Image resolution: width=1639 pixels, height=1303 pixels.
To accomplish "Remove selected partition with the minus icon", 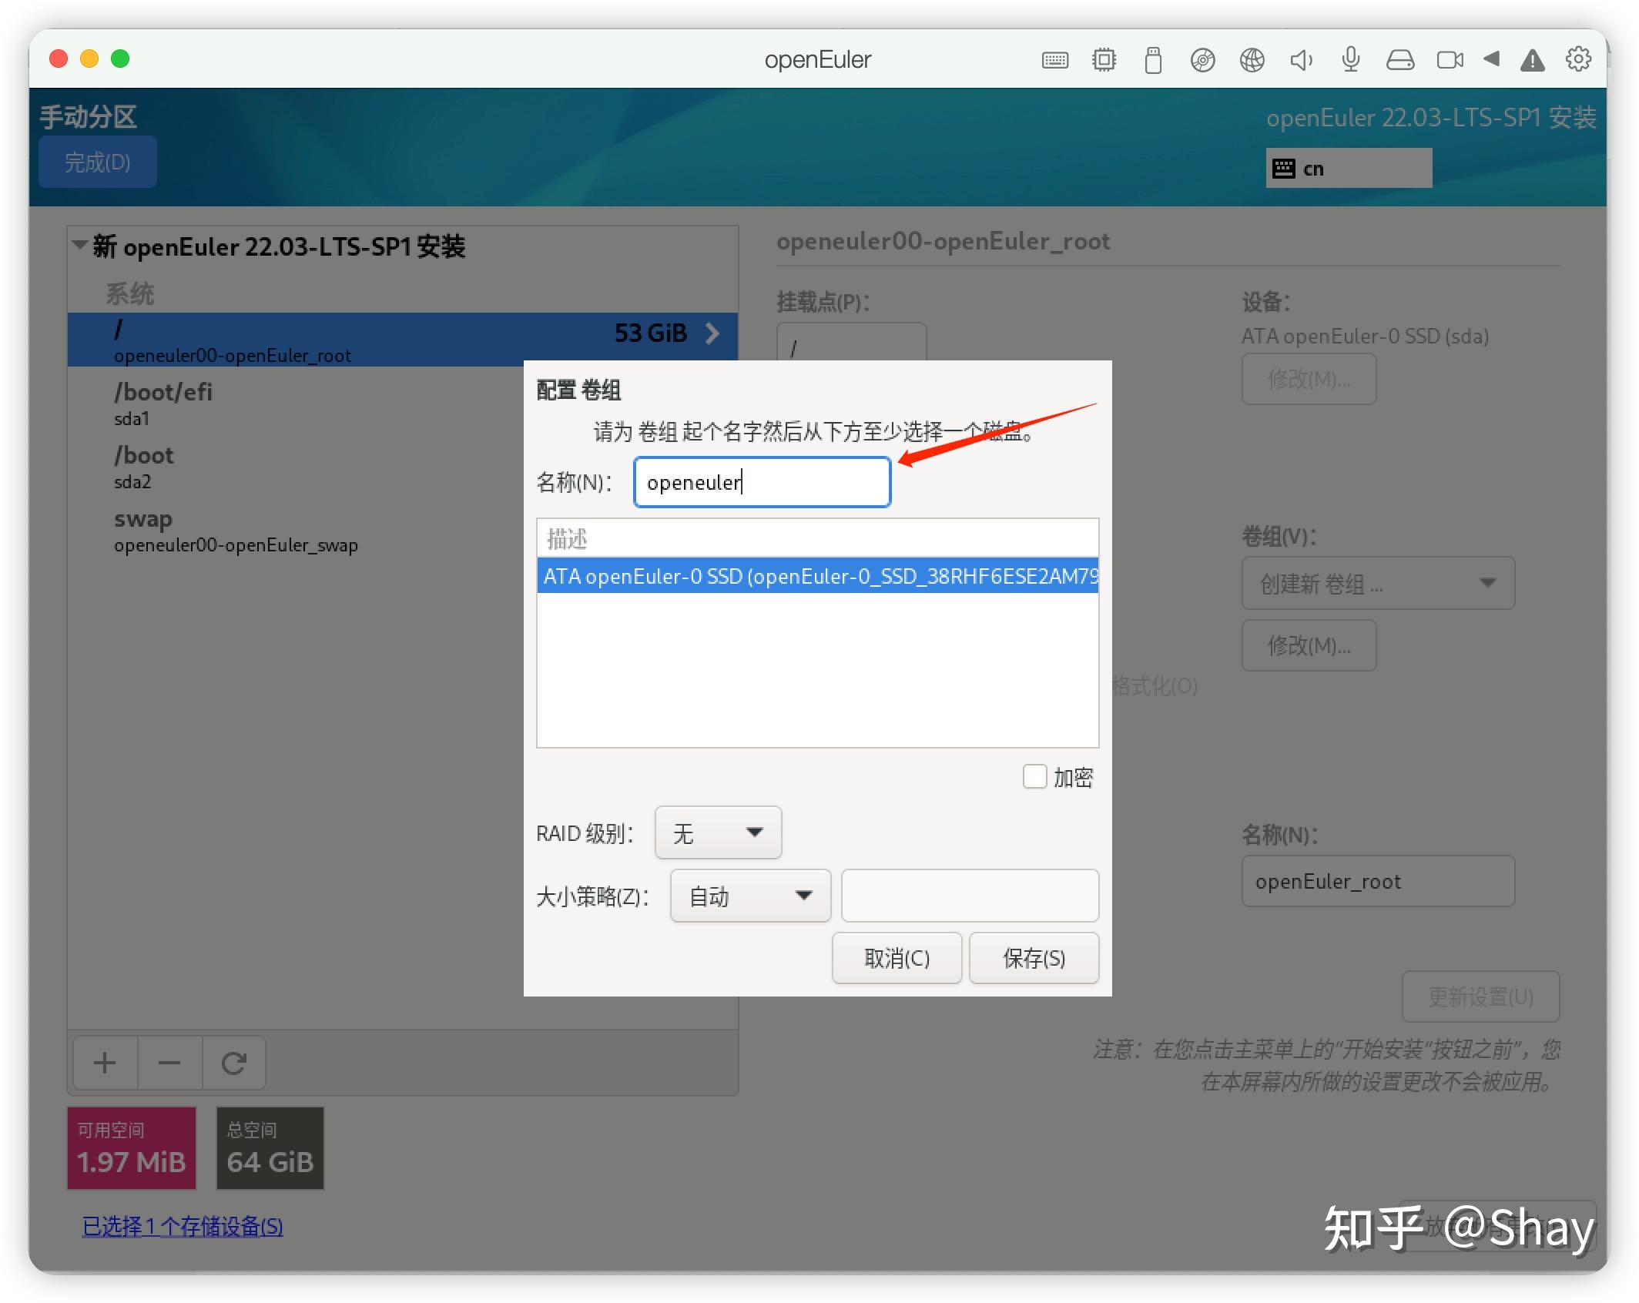I will 169,1063.
